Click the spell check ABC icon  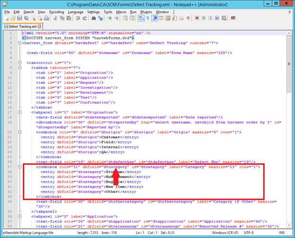(x=233, y=18)
